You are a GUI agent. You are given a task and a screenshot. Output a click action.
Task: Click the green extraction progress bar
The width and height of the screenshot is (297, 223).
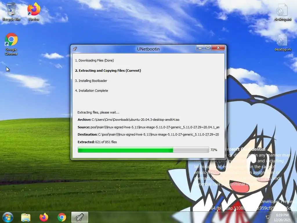point(143,150)
